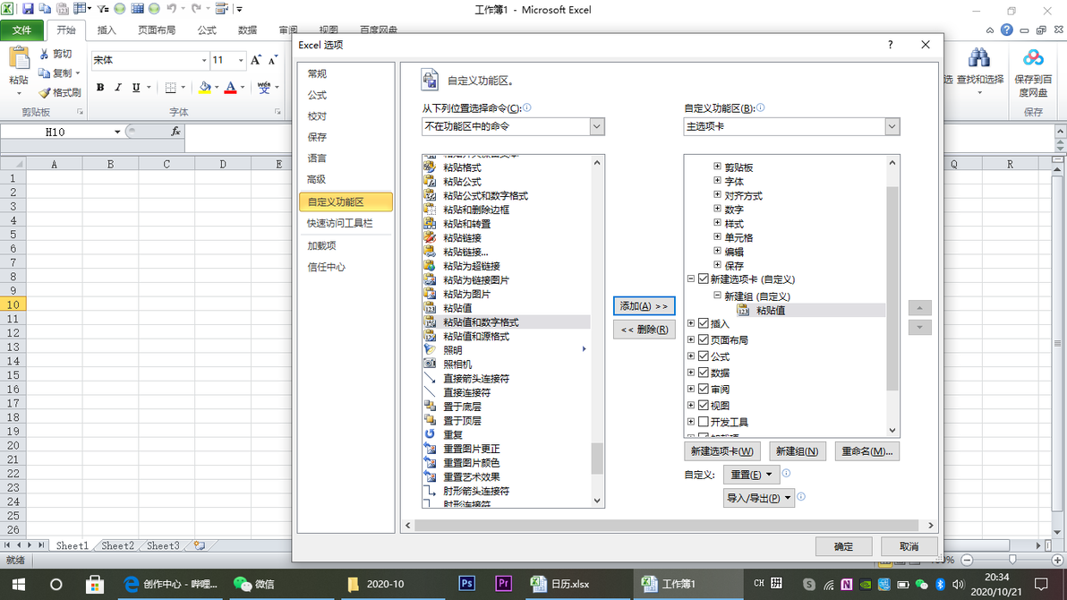The image size is (1067, 600).
Task: Open the font name dropdown showing 宋体
Action: tap(203, 61)
